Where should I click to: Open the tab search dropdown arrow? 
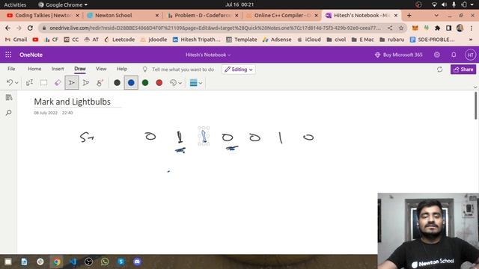436,15
